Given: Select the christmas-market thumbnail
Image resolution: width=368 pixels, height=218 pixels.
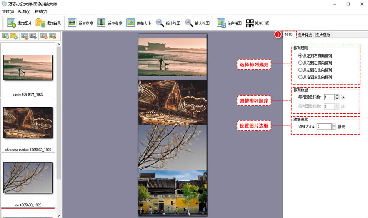Looking at the screenshot, I should tap(28, 122).
